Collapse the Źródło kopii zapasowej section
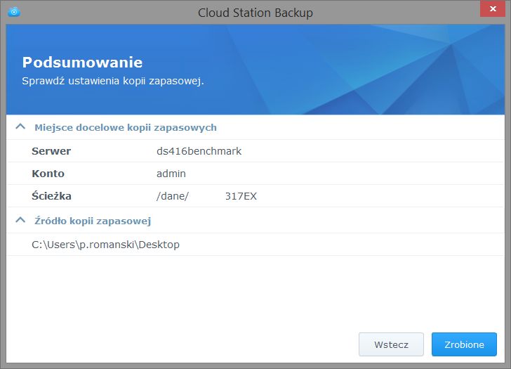This screenshot has width=511, height=369. (x=20, y=221)
